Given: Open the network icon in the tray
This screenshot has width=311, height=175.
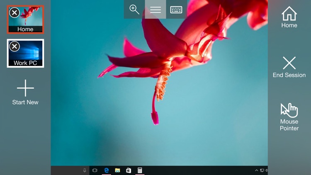Looking at the screenshot, I should tap(262, 170).
